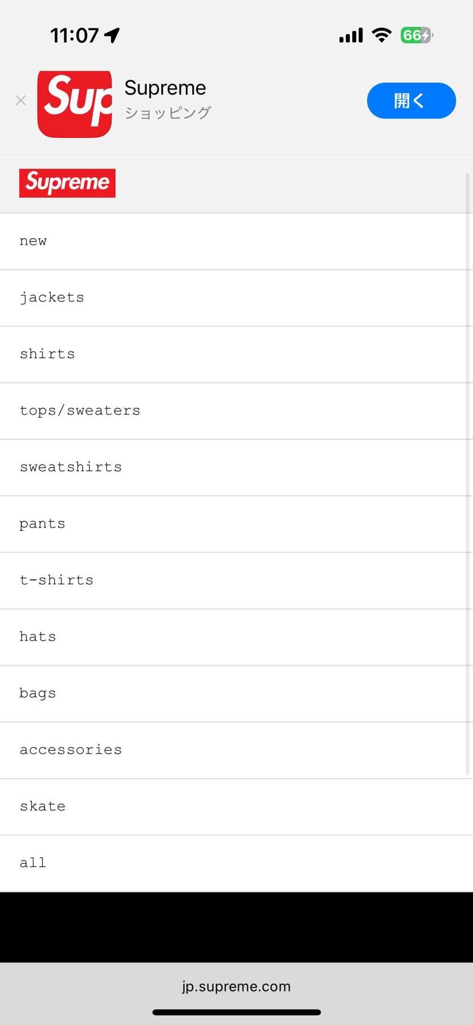Screen dimensions: 473x1025
Task: Tap the red Supreme logo
Action: 67,183
